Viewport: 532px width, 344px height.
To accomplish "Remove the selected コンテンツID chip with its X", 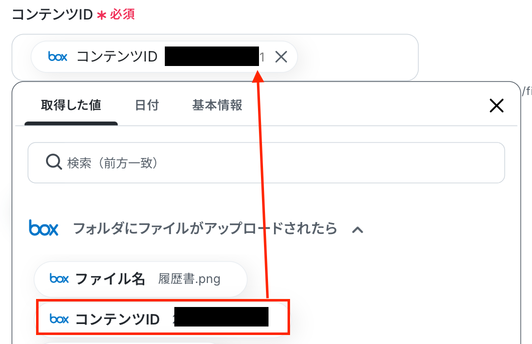I will click(x=281, y=57).
